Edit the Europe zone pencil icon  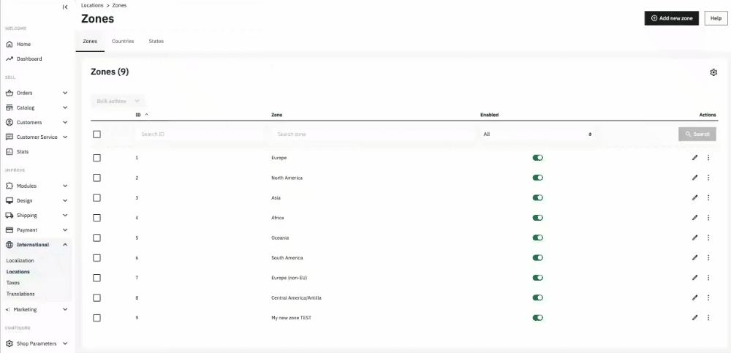[x=695, y=158]
